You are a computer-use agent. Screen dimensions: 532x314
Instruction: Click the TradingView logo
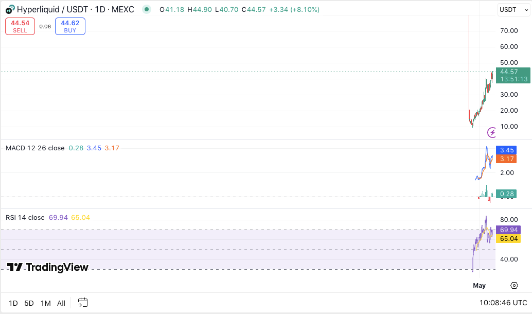48,267
